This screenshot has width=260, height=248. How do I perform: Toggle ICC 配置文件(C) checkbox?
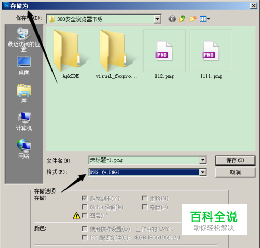85,237
